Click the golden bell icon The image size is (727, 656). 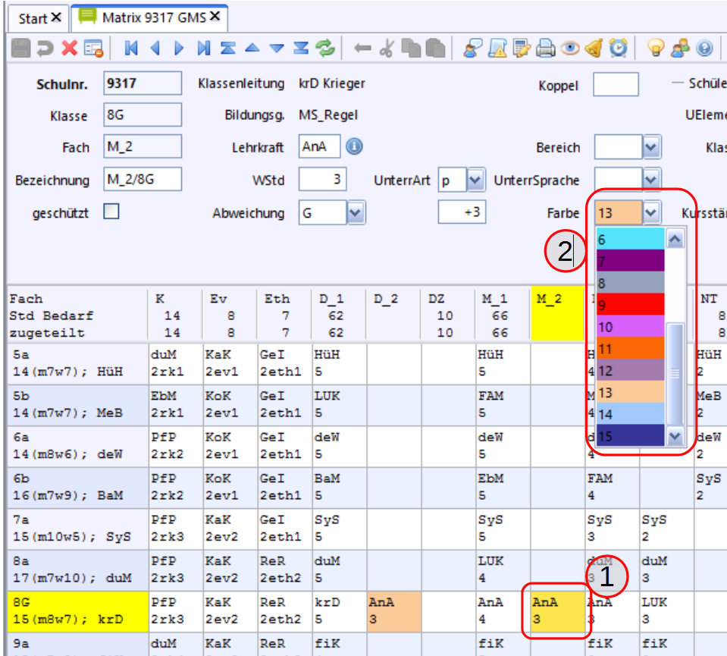click(x=594, y=48)
